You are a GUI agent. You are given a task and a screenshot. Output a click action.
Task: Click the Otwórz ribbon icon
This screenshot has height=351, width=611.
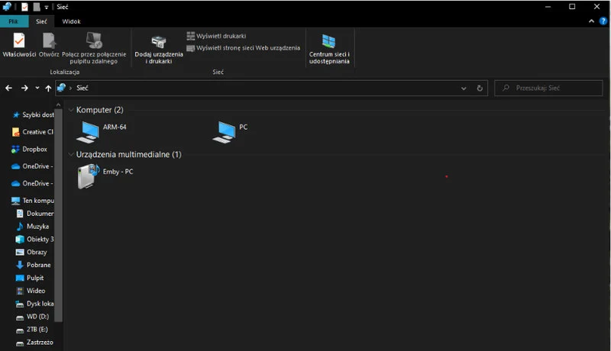pyautogui.click(x=49, y=45)
